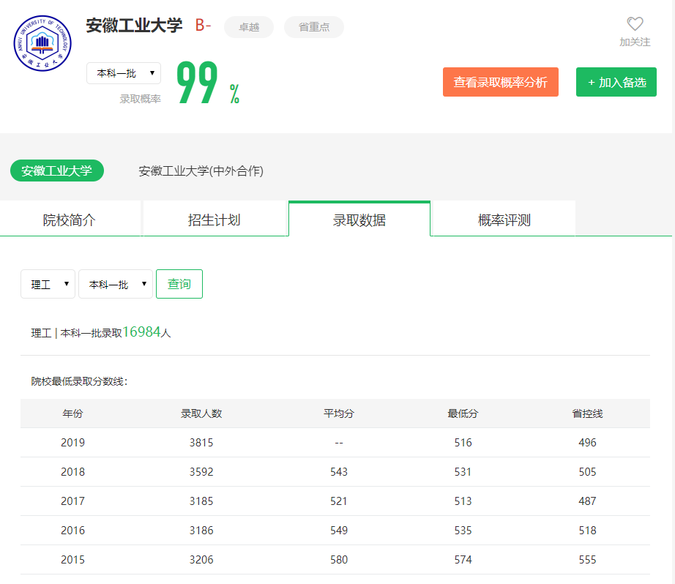Click the 516 minimum score cell
Viewport: 675px width, 584px height.
pyautogui.click(x=463, y=443)
